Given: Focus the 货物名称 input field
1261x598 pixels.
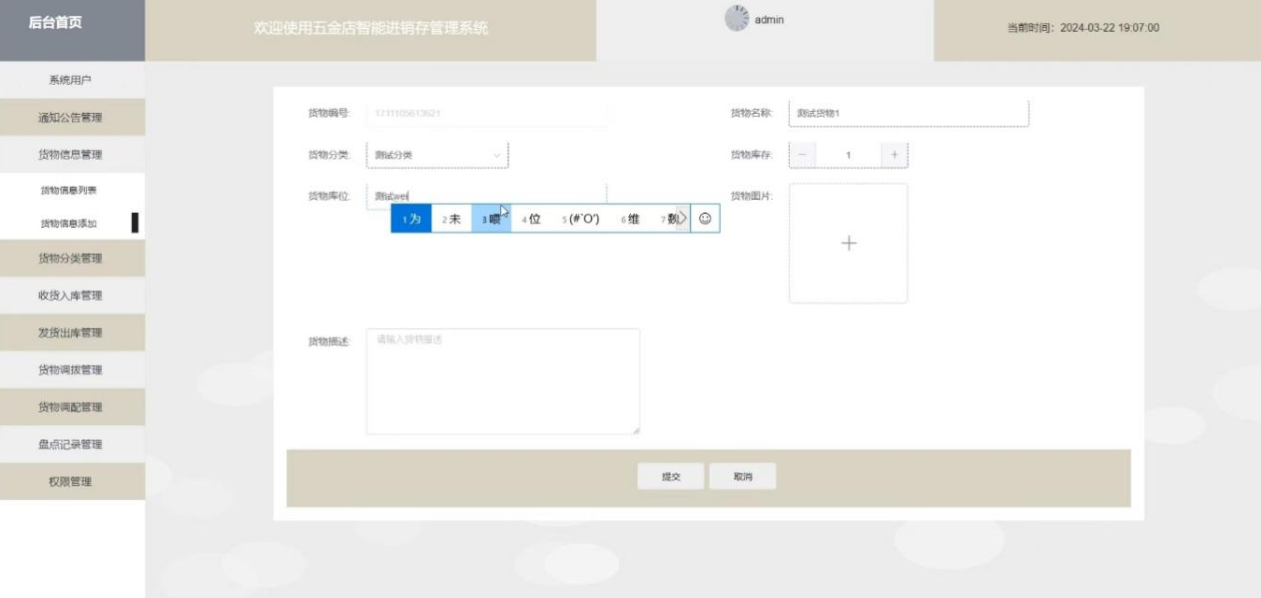Looking at the screenshot, I should 909,113.
